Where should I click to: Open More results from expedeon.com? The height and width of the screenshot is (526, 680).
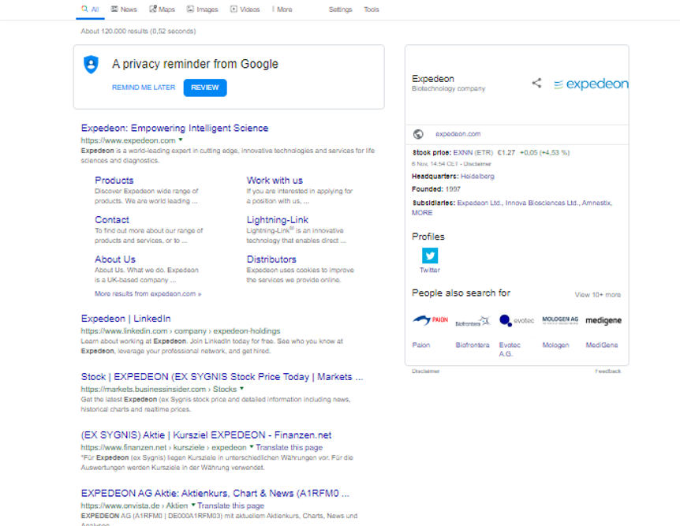[148, 293]
